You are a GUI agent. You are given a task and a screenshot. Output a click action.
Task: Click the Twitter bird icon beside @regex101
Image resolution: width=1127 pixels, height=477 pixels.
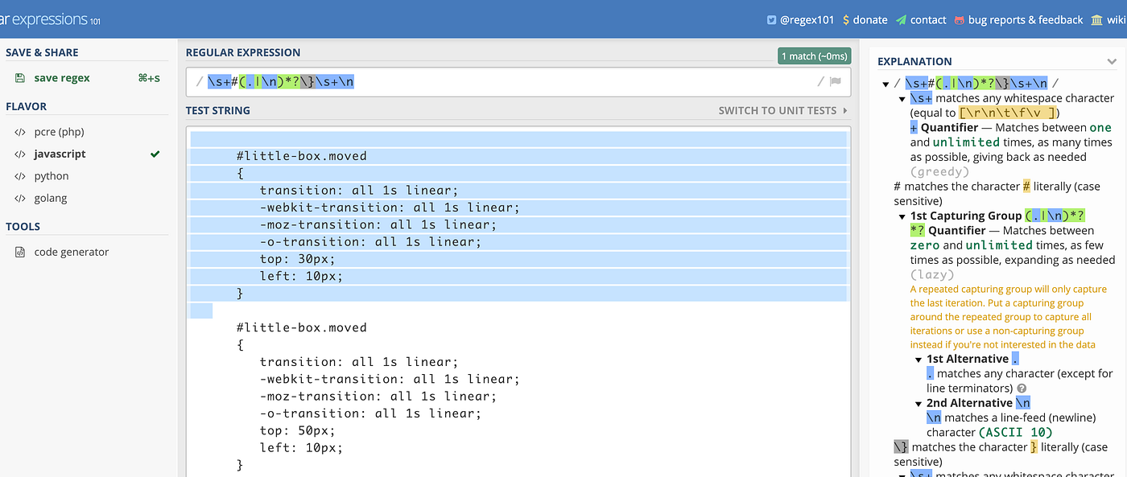point(771,20)
